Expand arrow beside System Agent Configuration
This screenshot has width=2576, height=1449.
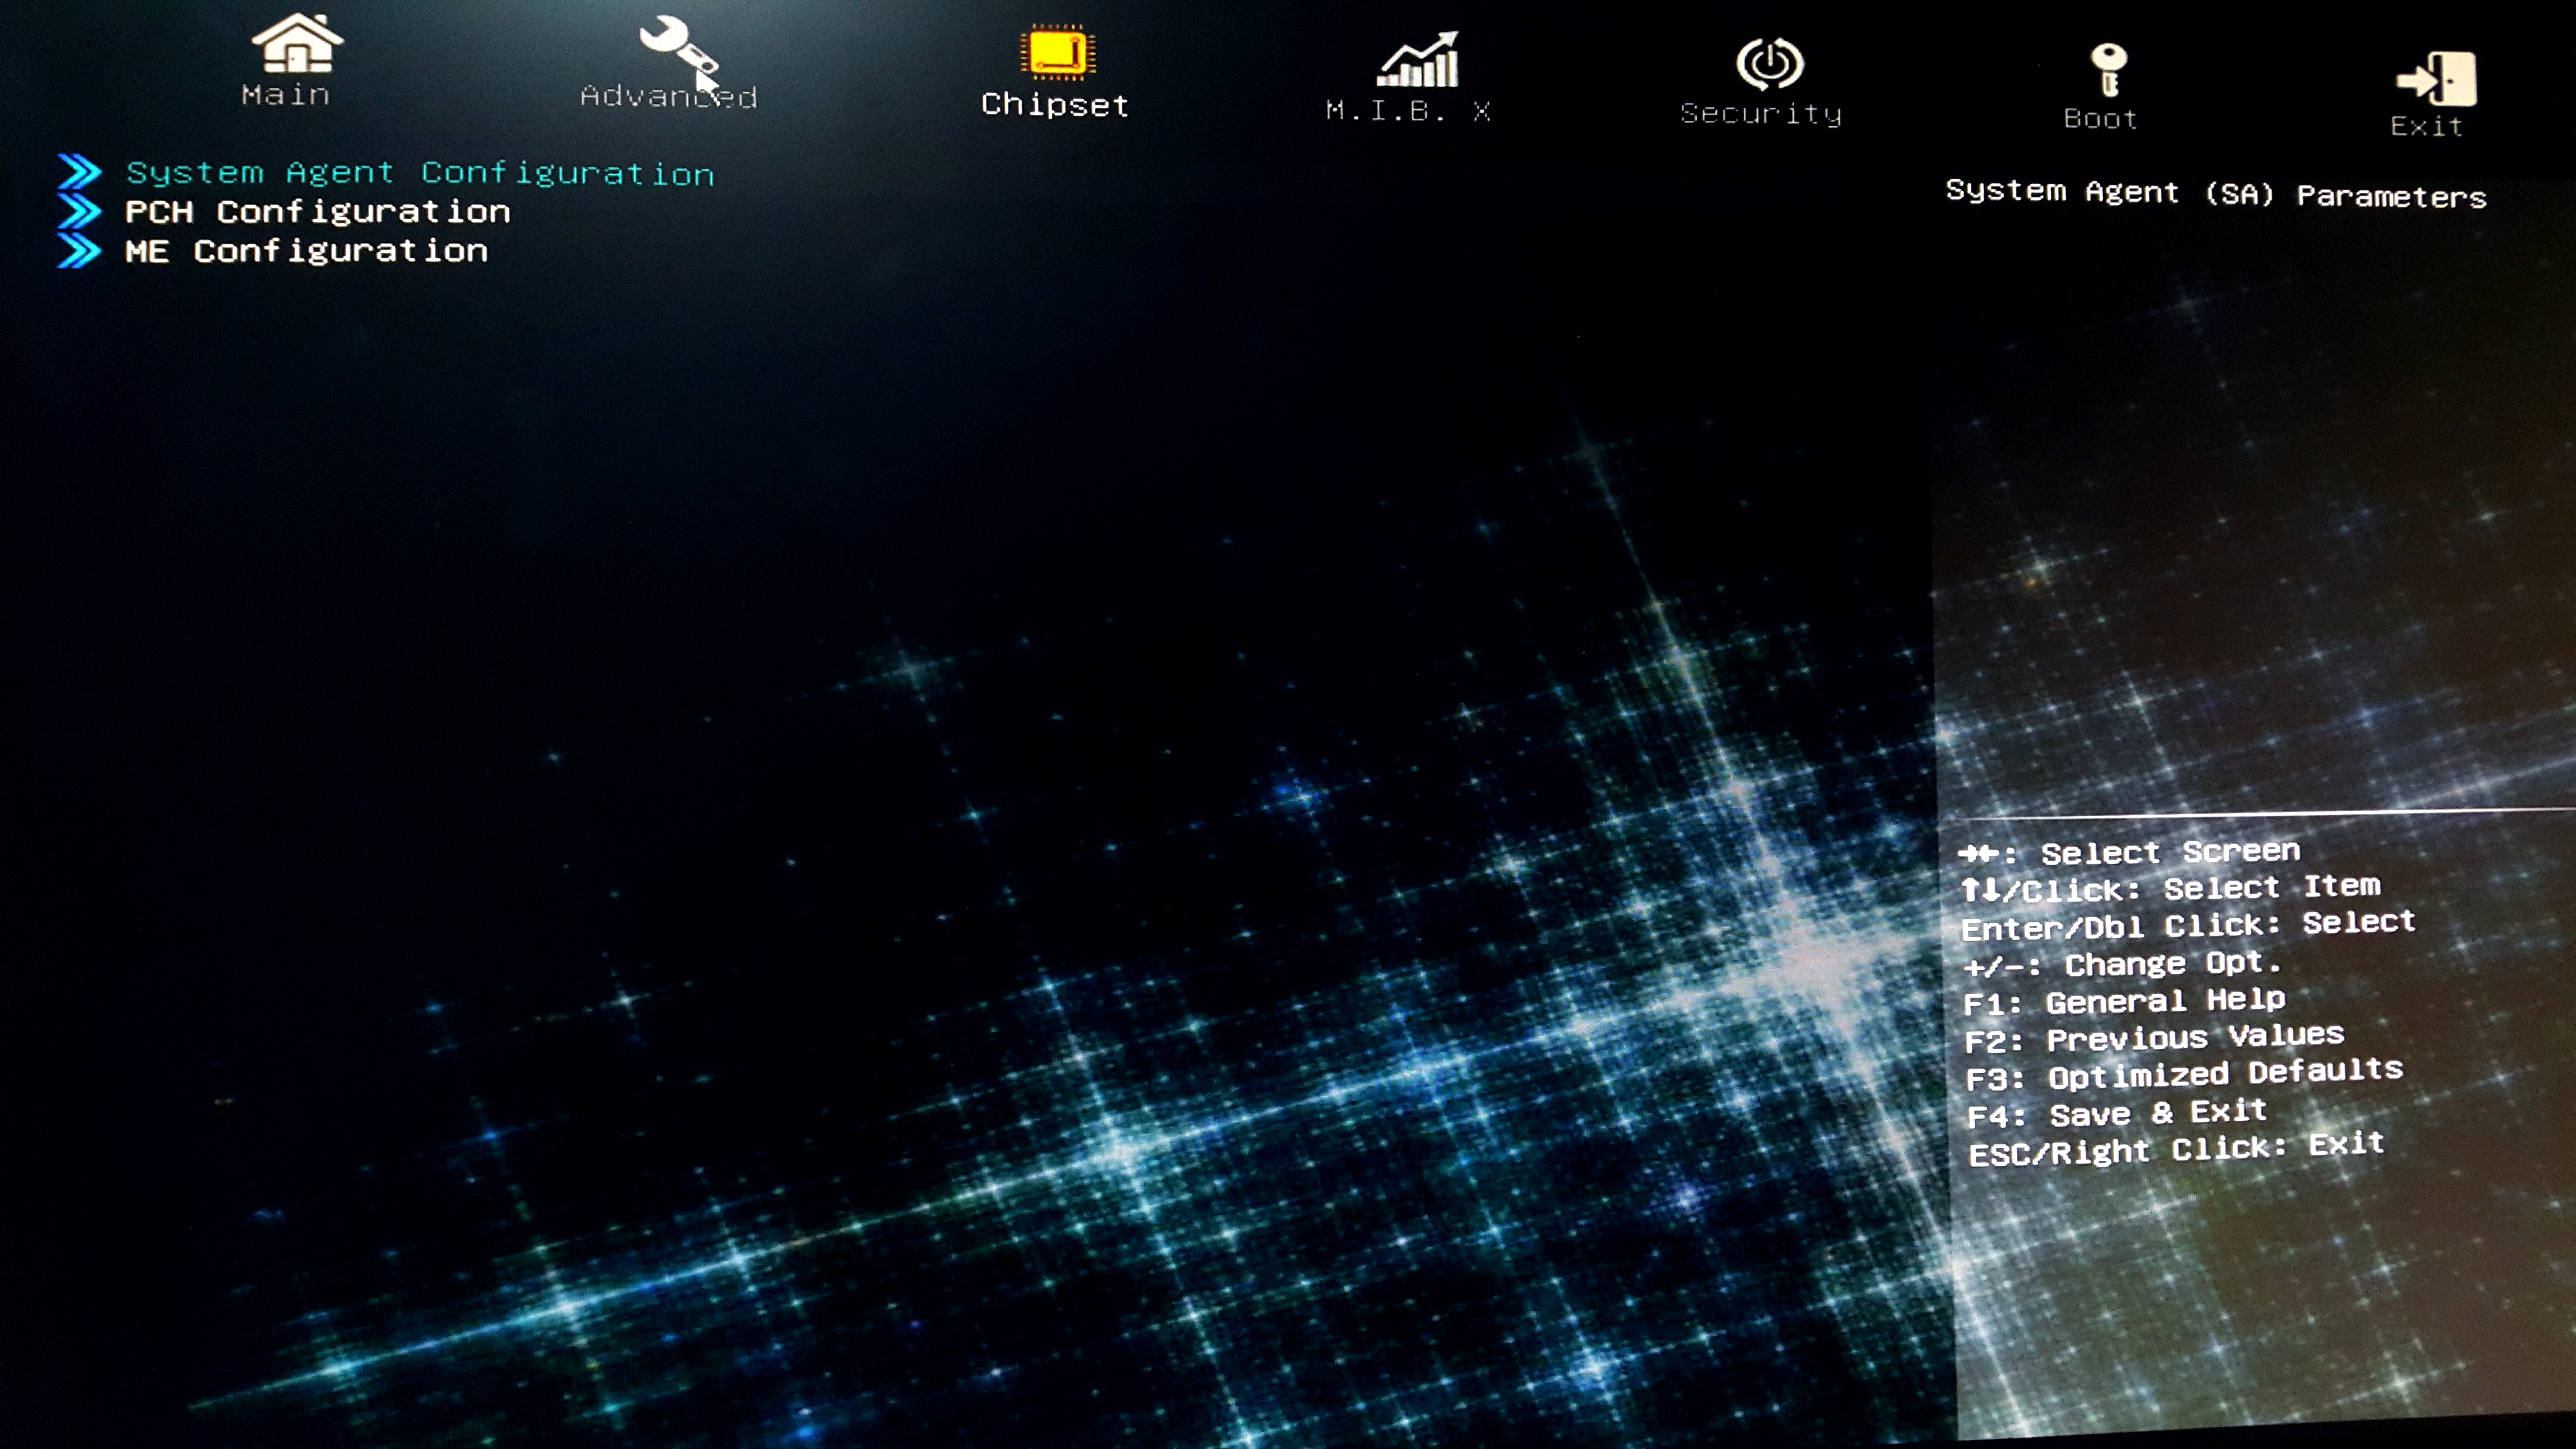point(79,172)
